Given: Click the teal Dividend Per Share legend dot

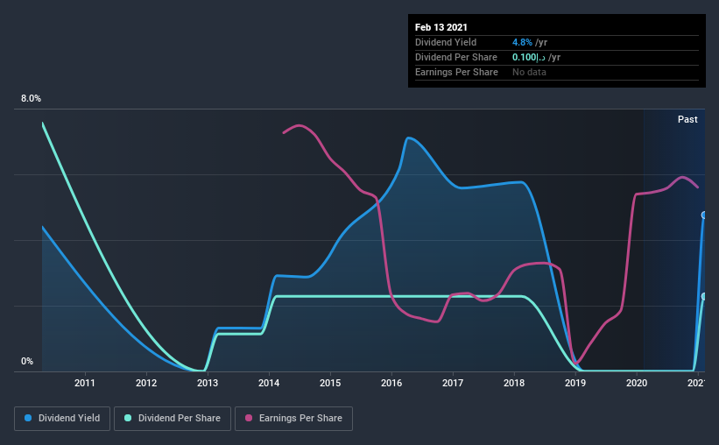Looking at the screenshot, I should 128,418.
